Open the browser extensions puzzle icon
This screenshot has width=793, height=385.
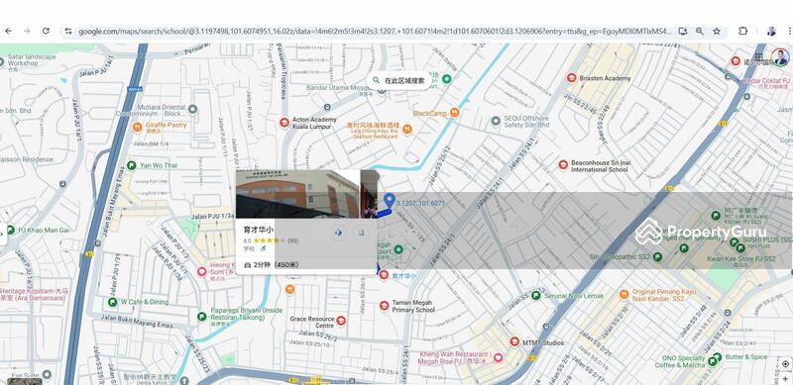point(742,31)
